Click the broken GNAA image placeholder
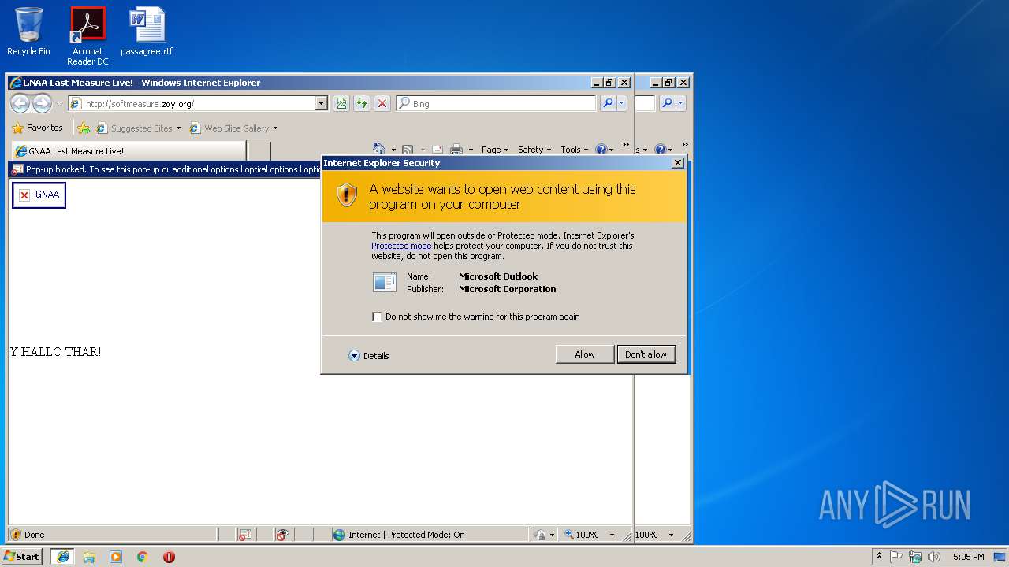 [x=39, y=195]
